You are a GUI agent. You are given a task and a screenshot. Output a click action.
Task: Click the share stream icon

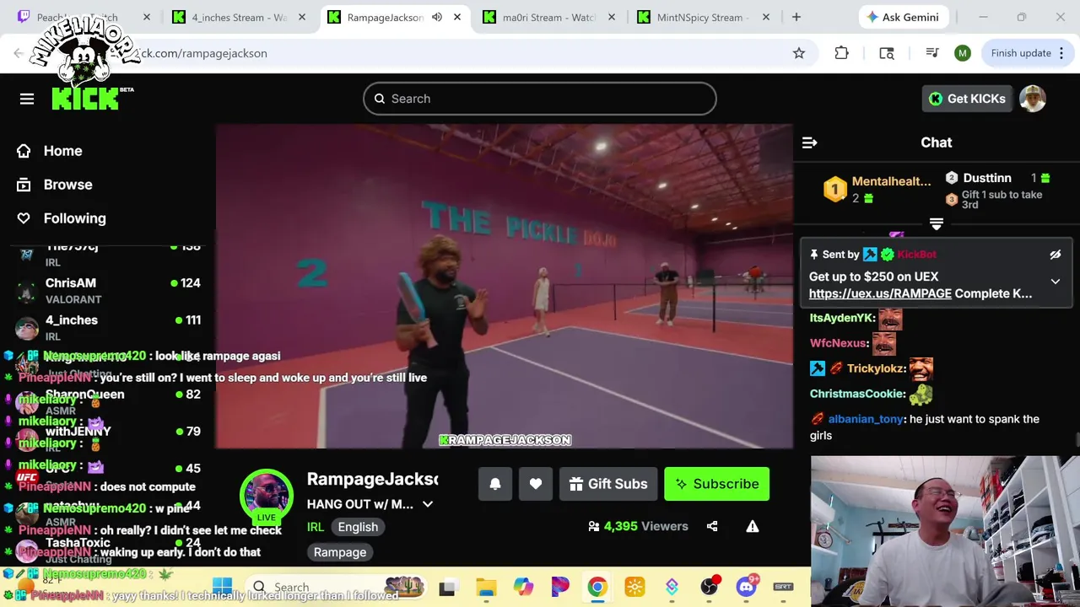coord(712,526)
